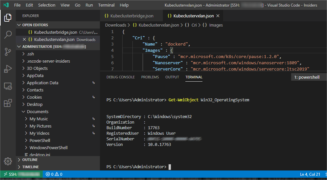The width and height of the screenshot is (327, 180).
Task: Open the Source Control view icon
Action: 8,51
